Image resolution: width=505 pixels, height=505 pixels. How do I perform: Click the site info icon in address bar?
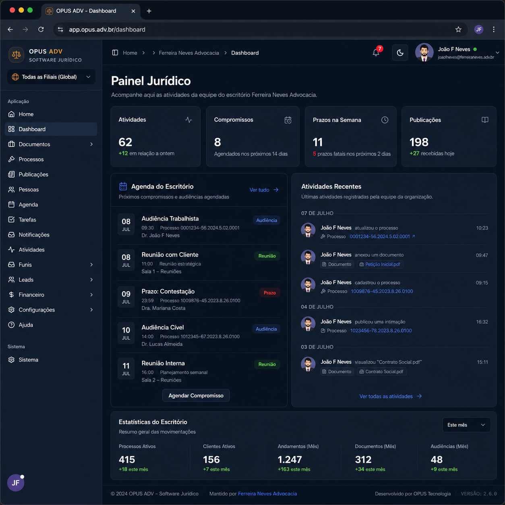60,29
